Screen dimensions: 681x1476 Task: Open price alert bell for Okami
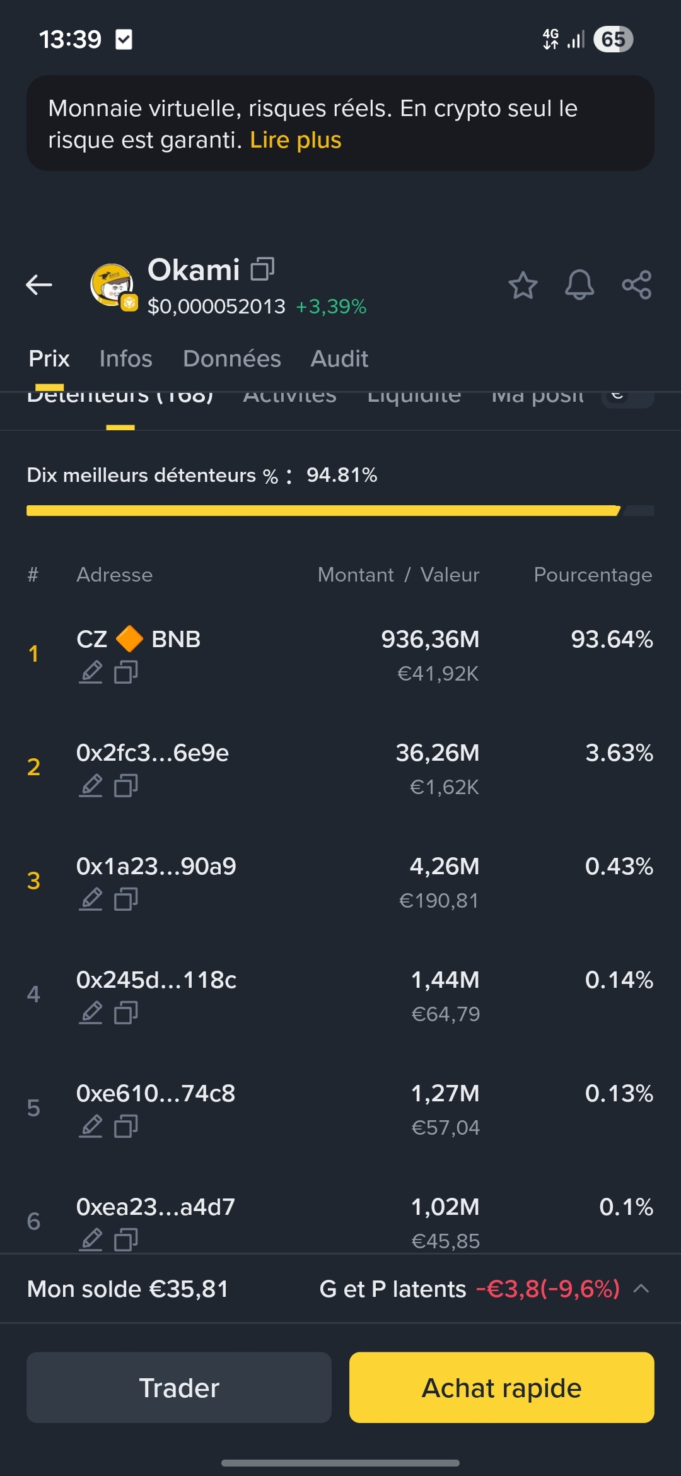579,285
